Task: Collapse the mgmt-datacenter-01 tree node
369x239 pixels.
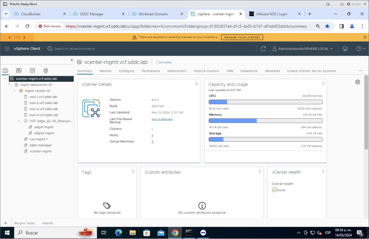Action: pyautogui.click(x=10, y=85)
